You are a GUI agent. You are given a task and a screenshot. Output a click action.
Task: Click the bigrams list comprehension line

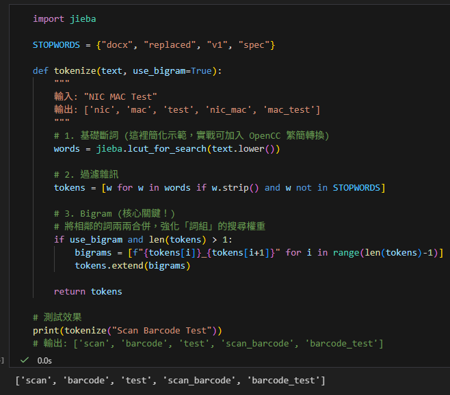pos(259,253)
